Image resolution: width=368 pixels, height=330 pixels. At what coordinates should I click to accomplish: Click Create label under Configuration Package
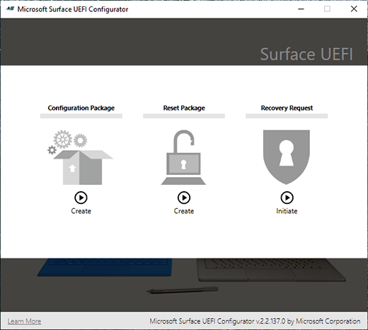coord(81,211)
